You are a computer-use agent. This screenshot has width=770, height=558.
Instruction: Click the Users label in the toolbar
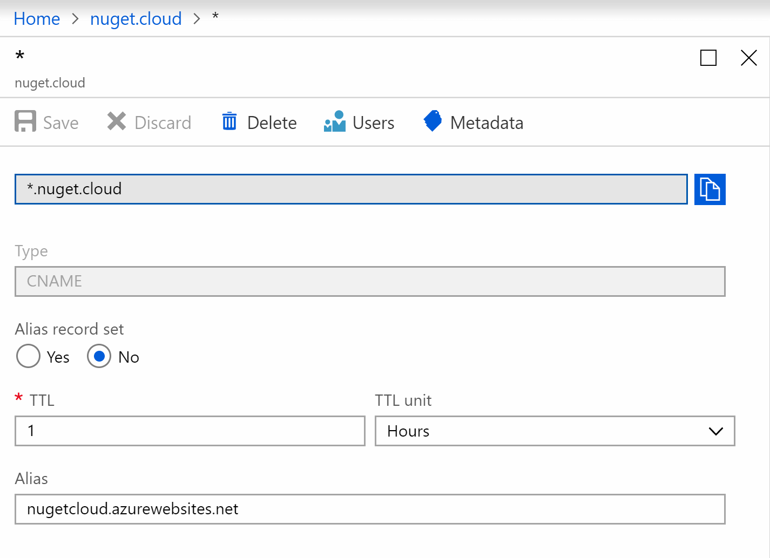point(373,123)
